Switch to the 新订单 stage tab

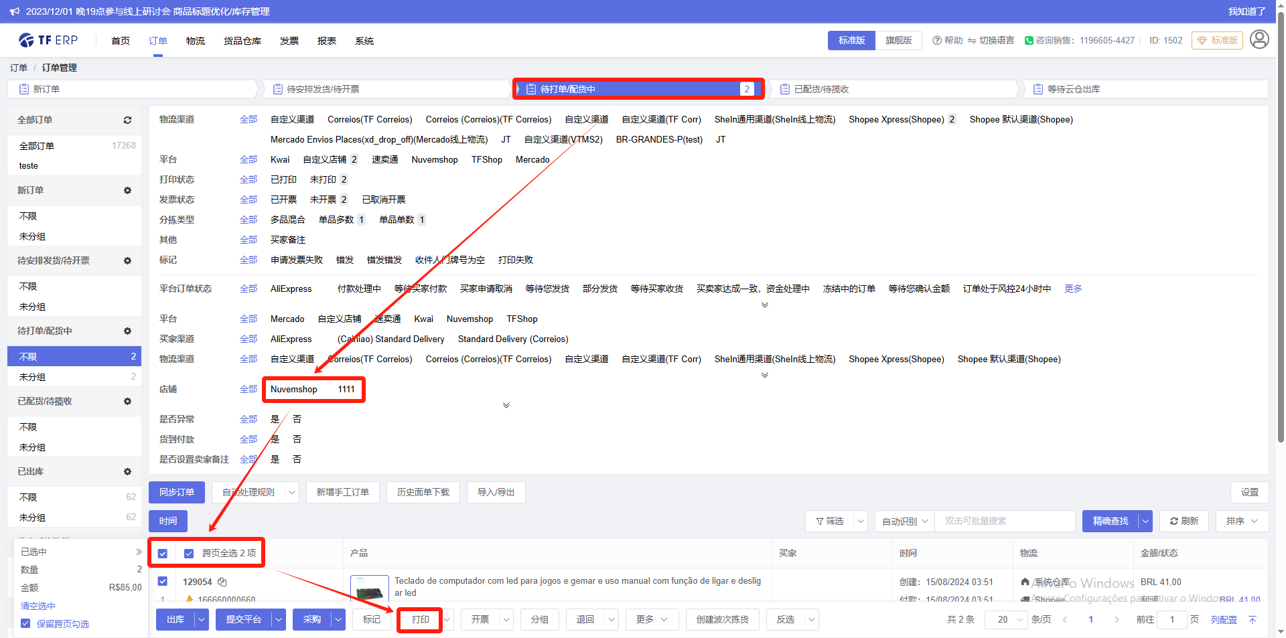(132, 89)
